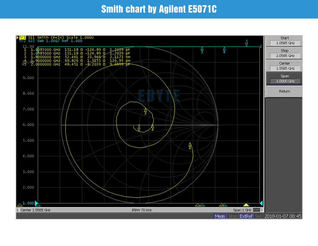Image resolution: width=318 pixels, height=246 pixels.
Task: Select cyan marker 4 on the SWR trace
Action: 224,50
